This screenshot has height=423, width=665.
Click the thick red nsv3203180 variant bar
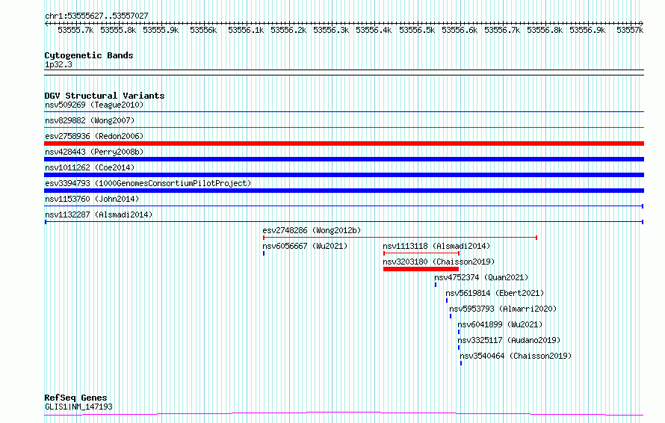point(421,269)
